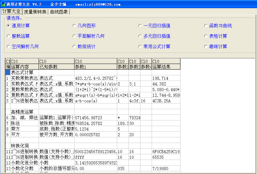257x174 pixels.
Task: Switch to the 计算大全 tab
Action: point(12,12)
